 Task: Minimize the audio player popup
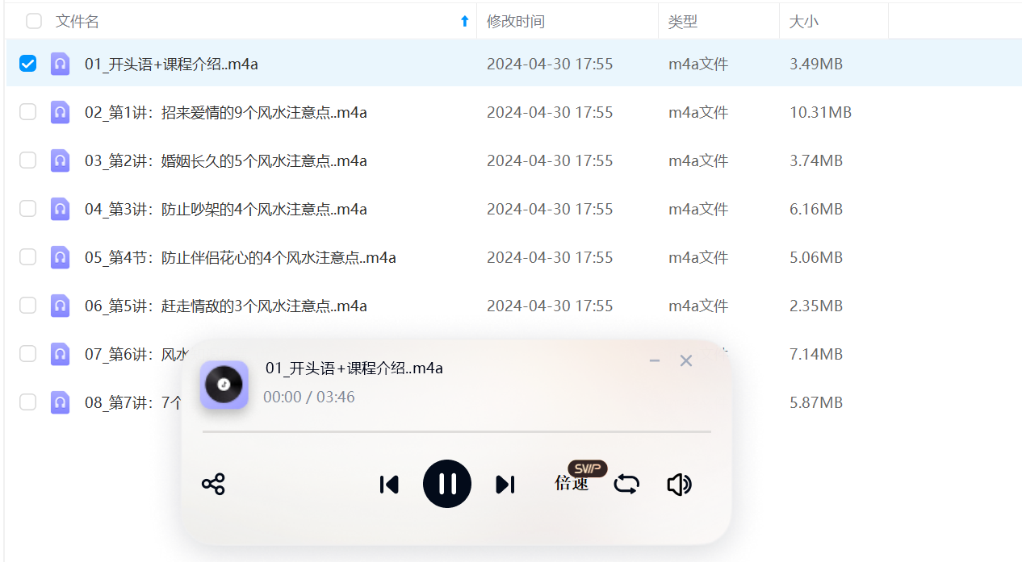655,361
